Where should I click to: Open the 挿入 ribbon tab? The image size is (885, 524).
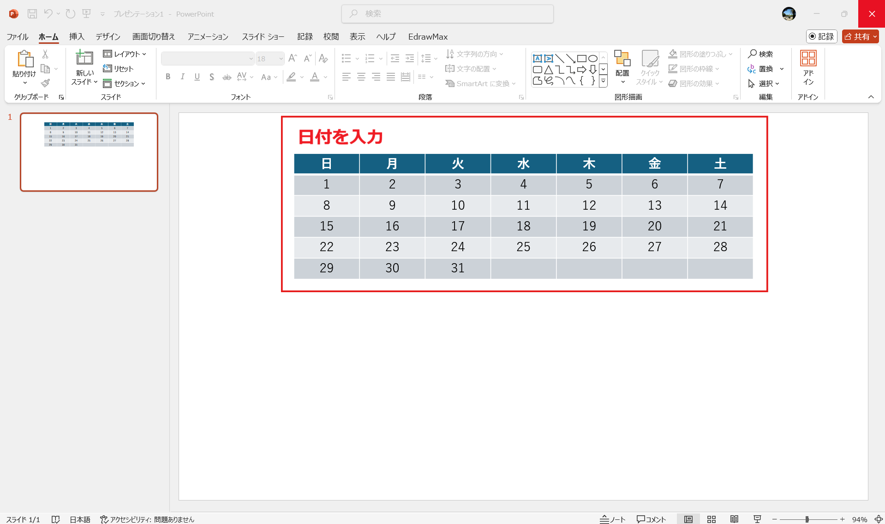click(77, 36)
